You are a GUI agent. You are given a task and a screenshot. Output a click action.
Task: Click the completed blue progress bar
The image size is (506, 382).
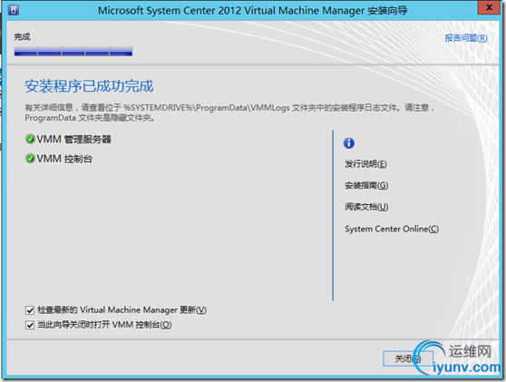click(73, 52)
